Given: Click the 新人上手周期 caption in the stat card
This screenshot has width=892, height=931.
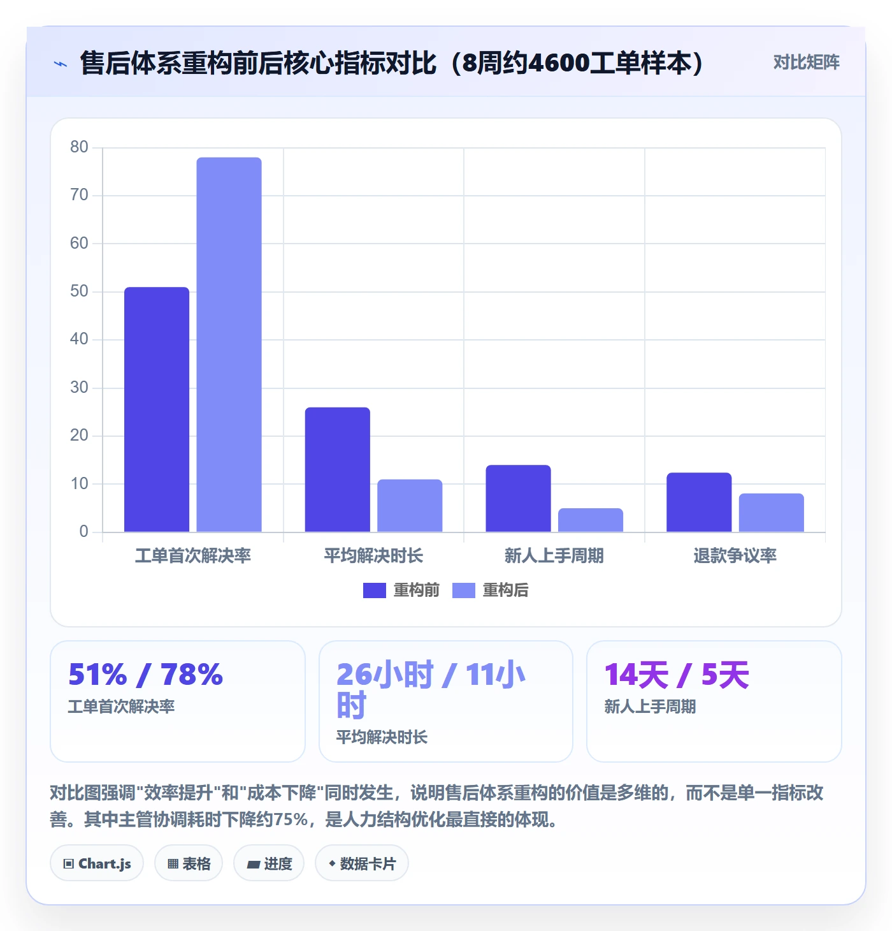Looking at the screenshot, I should pos(650,707).
